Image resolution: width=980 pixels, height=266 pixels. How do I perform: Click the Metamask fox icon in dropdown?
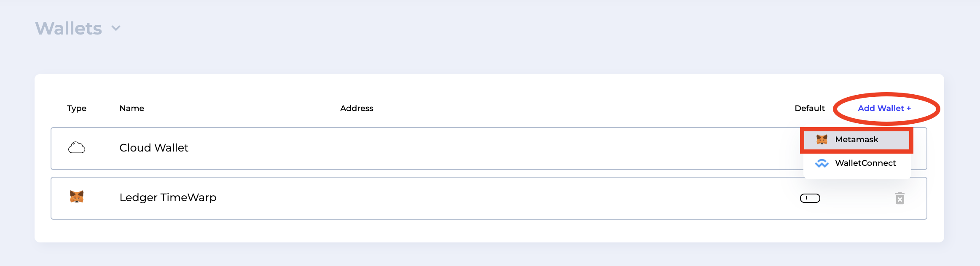coord(822,139)
